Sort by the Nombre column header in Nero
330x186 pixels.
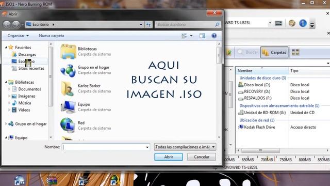tap(262, 71)
